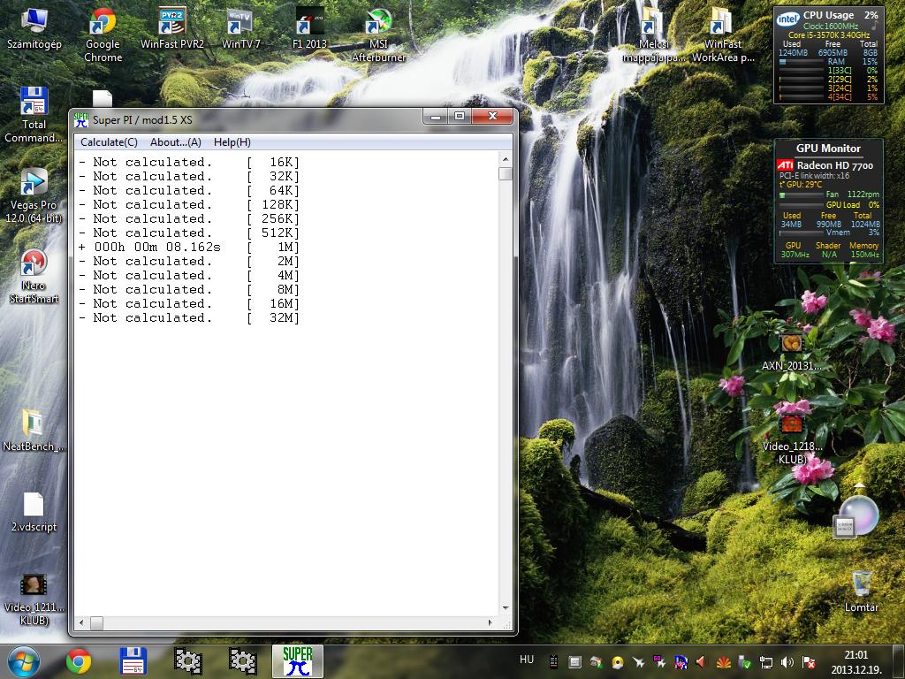The image size is (905, 679).
Task: Click the GPU Monitor gadget title
Action: (828, 149)
